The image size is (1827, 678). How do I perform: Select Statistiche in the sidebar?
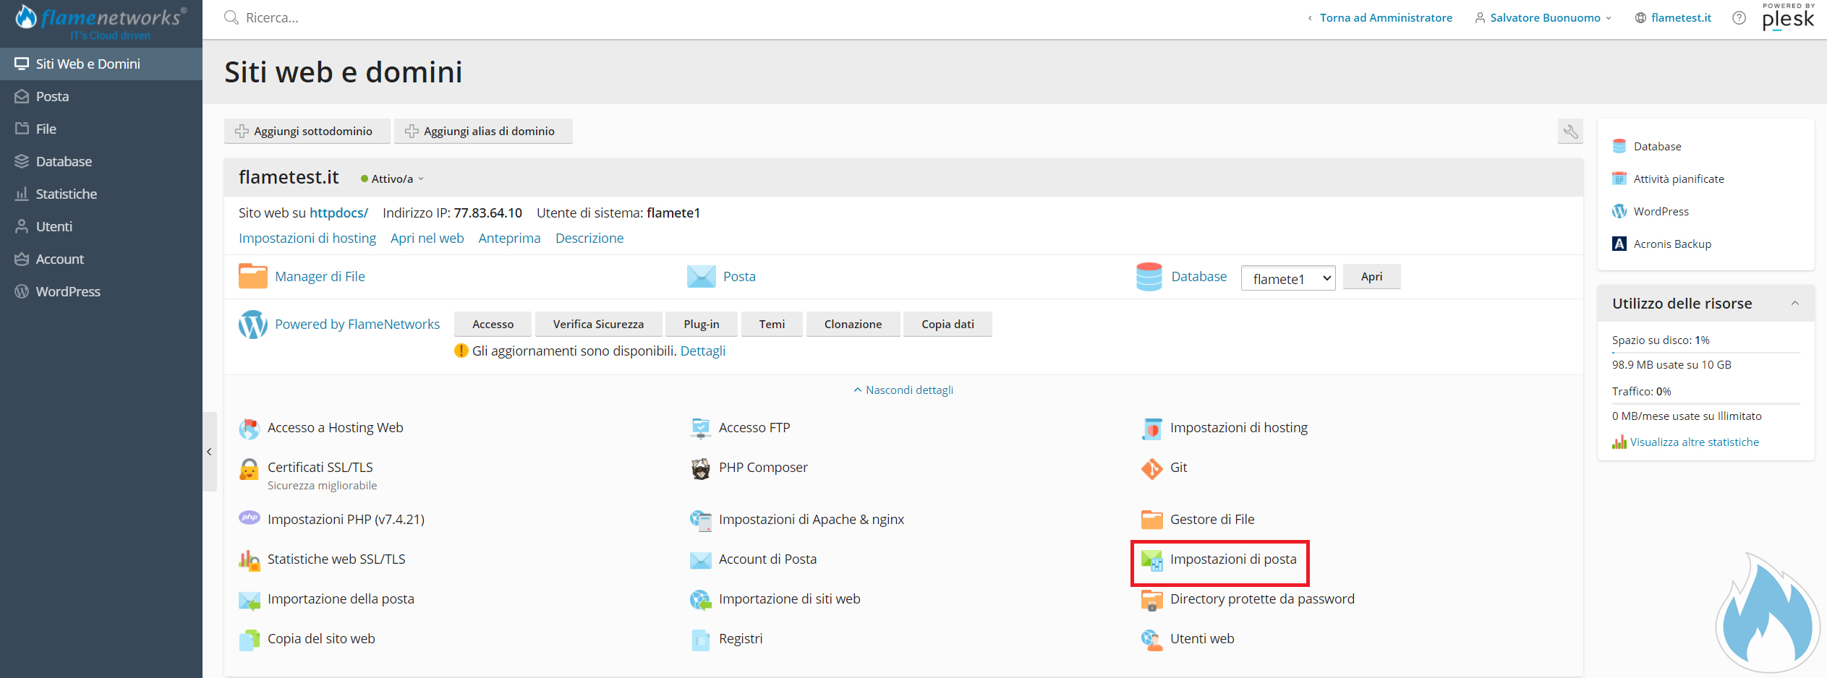pyautogui.click(x=66, y=194)
